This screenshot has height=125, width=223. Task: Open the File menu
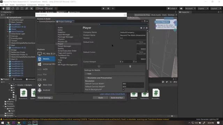tap(2, 5)
